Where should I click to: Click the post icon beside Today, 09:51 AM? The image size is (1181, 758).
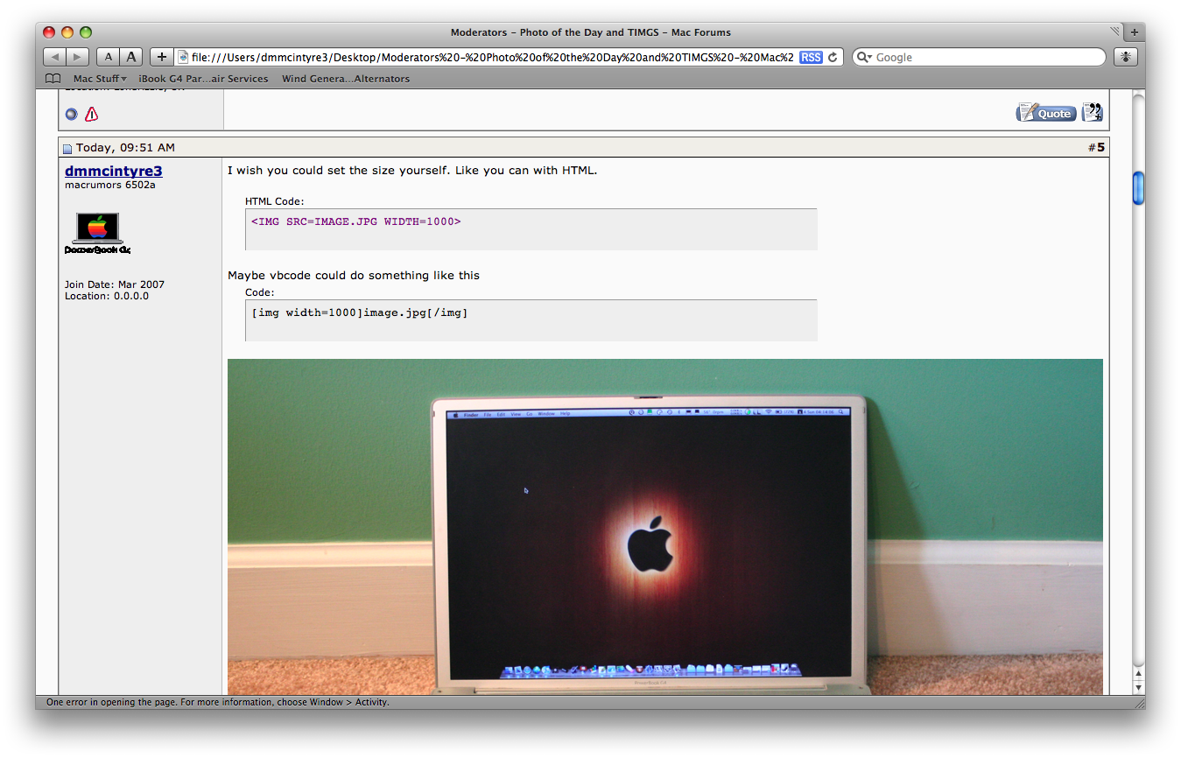[67, 149]
